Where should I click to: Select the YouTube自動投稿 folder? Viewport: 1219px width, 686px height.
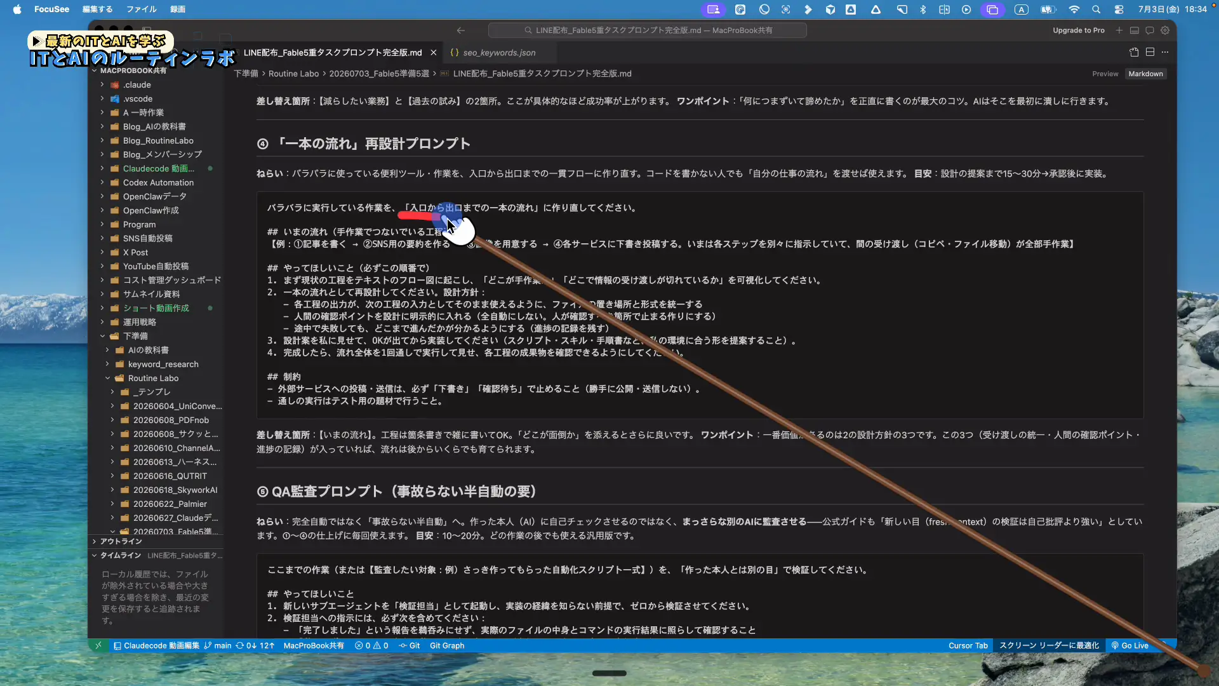[x=156, y=266]
